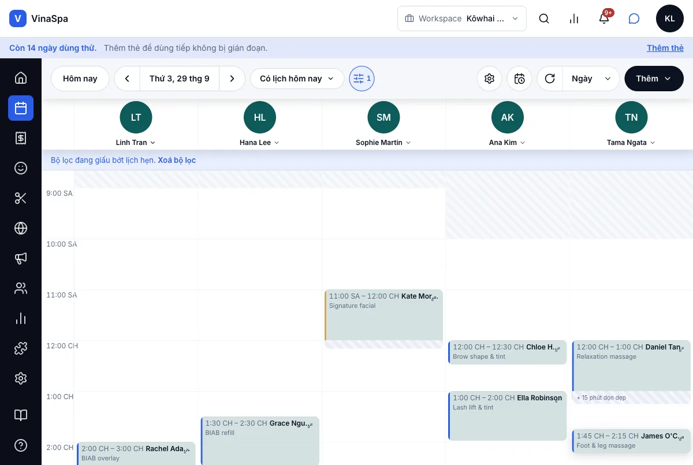Click the Thêm thẻ link
Image resolution: width=693 pixels, height=465 pixels.
(x=665, y=48)
